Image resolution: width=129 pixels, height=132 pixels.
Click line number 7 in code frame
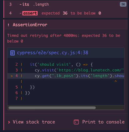[17, 99]
